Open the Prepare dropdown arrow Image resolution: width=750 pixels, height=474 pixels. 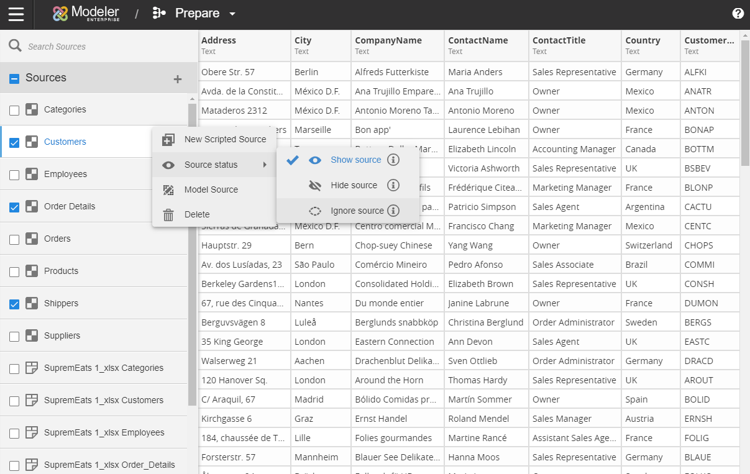(x=232, y=14)
